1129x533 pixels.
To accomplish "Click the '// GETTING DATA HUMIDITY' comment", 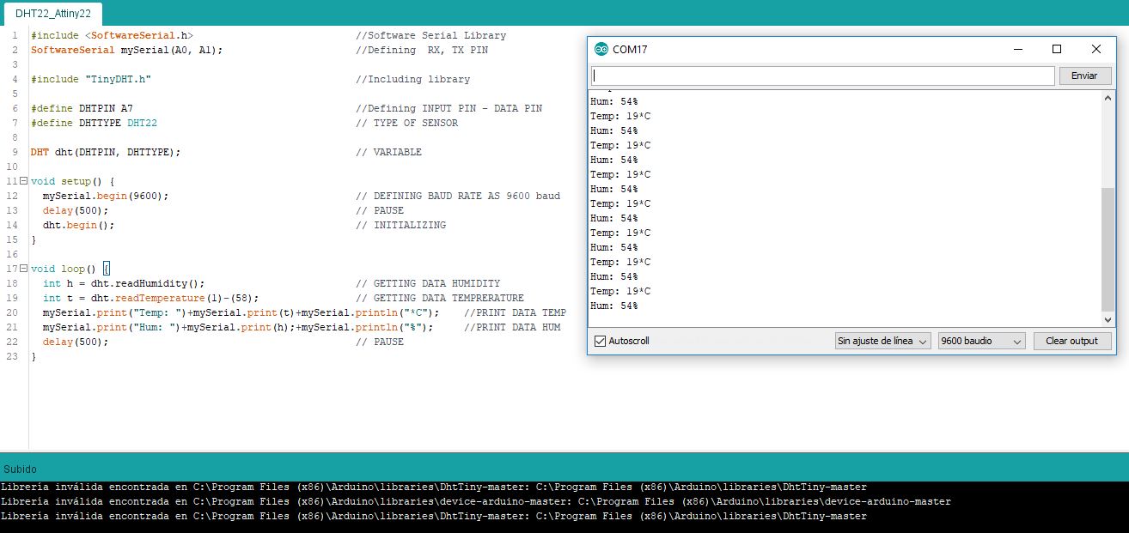I will (x=428, y=284).
